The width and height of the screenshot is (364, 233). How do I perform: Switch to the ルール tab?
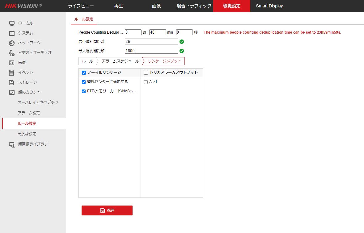(x=88, y=61)
